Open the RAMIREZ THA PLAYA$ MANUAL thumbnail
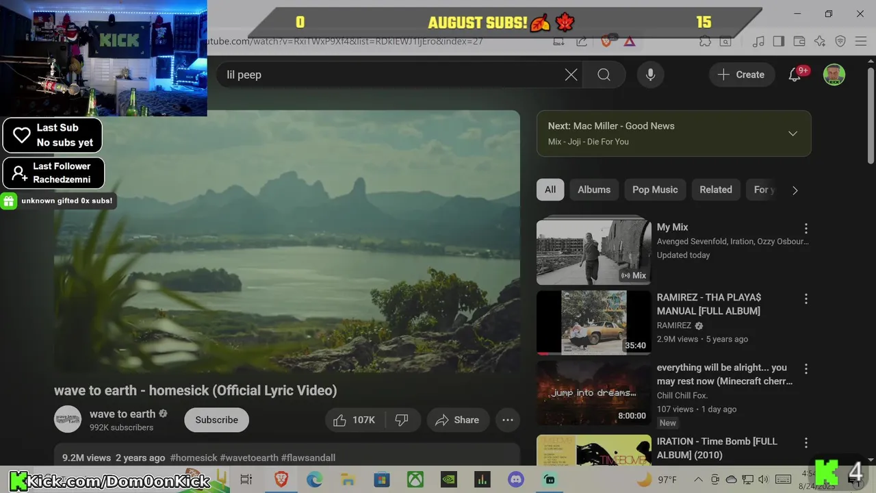 click(593, 323)
